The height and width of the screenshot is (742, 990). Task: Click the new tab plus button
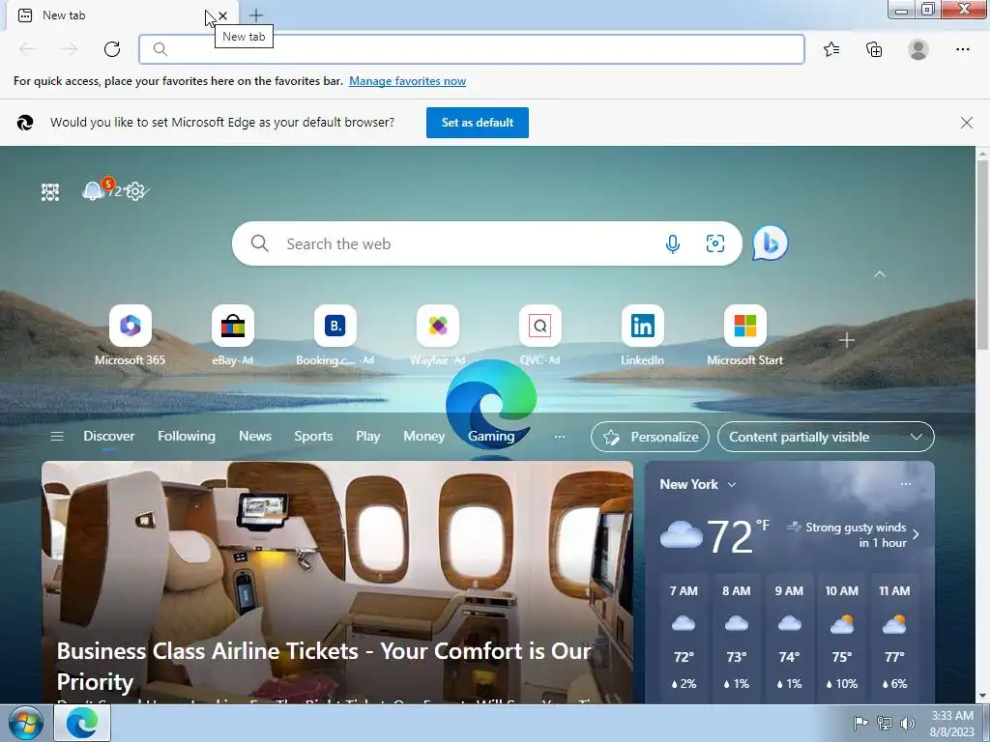point(255,15)
